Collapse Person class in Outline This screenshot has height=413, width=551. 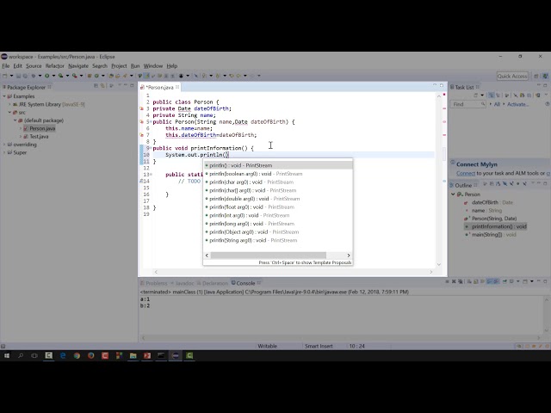point(454,194)
